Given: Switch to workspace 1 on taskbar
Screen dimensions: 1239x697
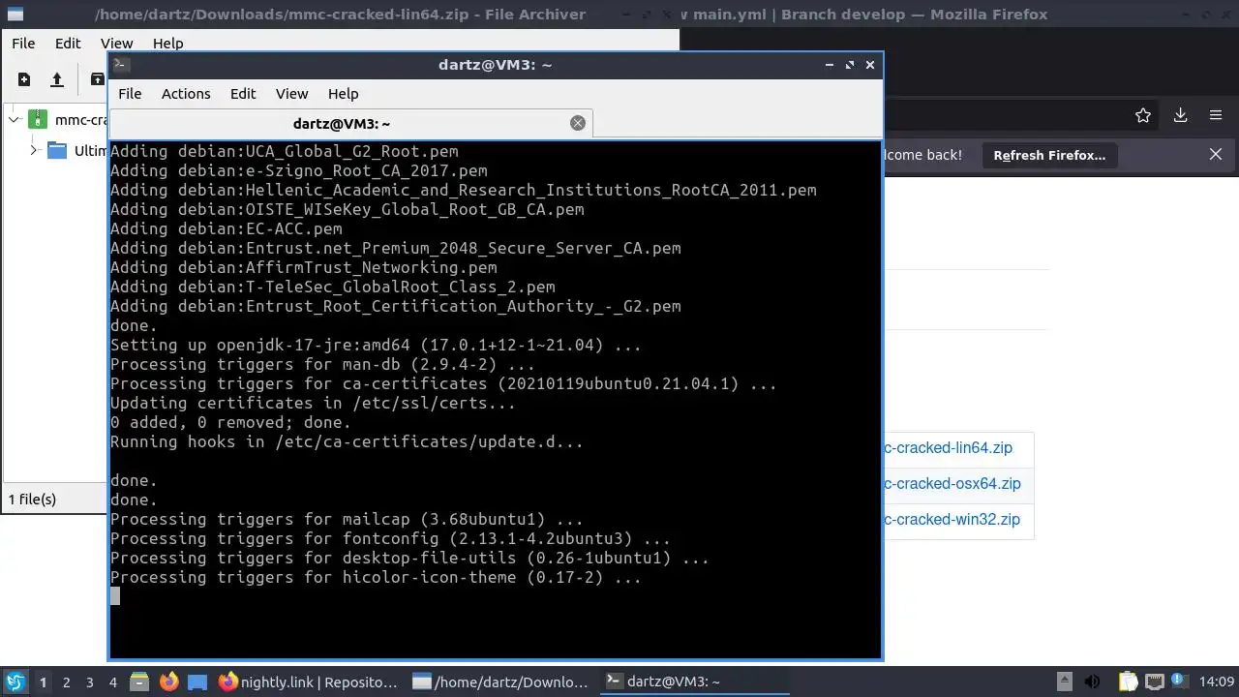Looking at the screenshot, I should click(43, 682).
